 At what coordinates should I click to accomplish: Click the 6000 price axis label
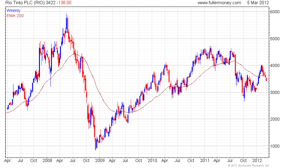[274, 12]
